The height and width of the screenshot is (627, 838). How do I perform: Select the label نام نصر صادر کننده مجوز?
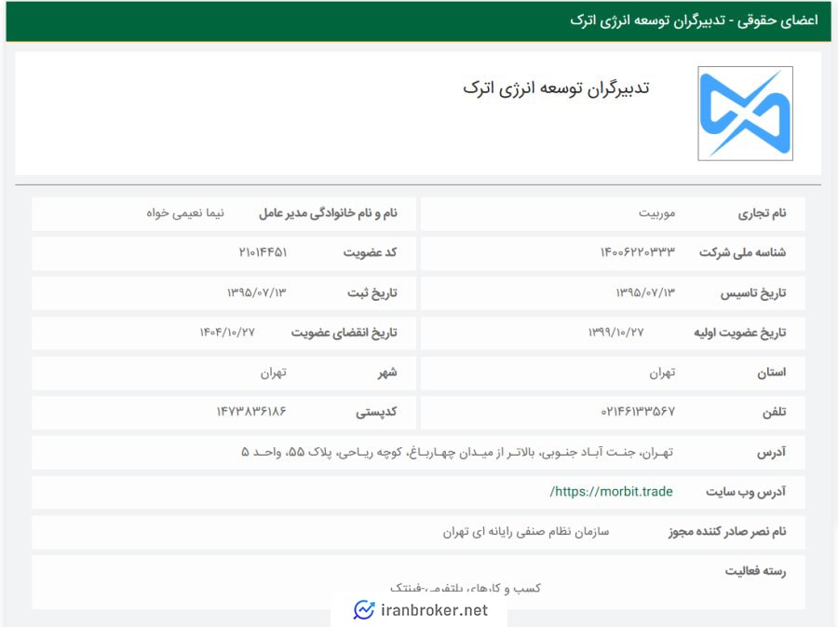pyautogui.click(x=727, y=532)
